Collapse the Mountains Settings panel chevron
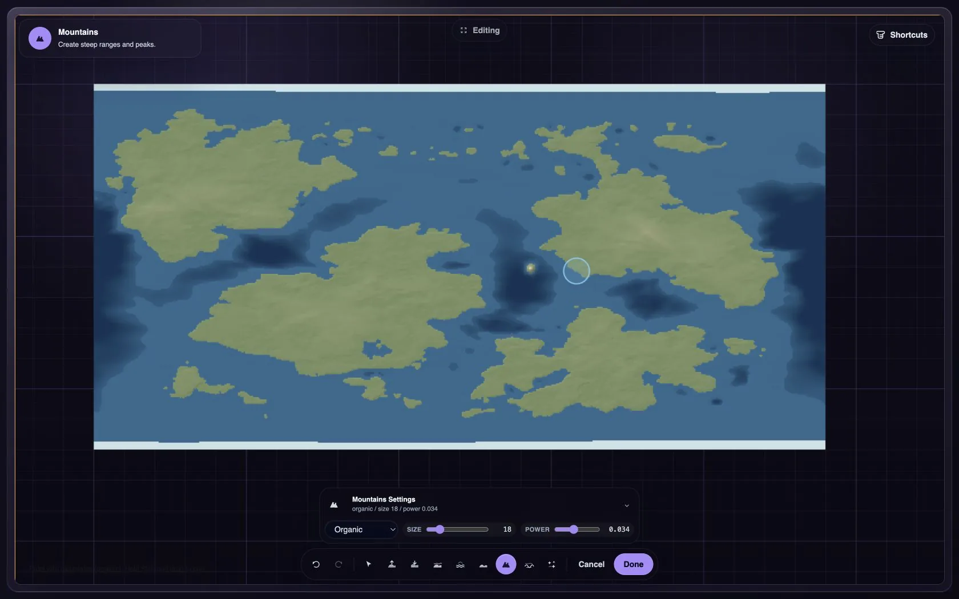The width and height of the screenshot is (959, 599). [x=626, y=505]
